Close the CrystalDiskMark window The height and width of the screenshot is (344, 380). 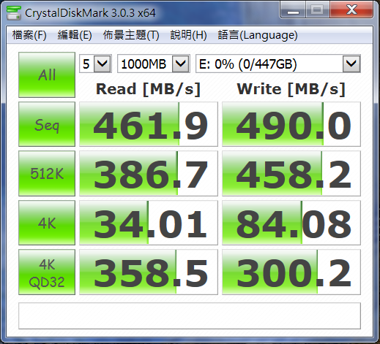click(x=351, y=10)
